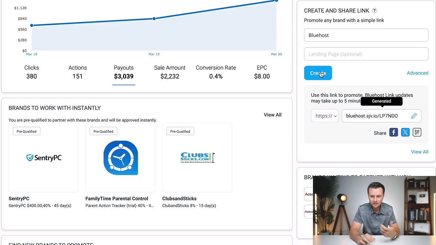Open https:// protocol dropdown

click(325, 116)
